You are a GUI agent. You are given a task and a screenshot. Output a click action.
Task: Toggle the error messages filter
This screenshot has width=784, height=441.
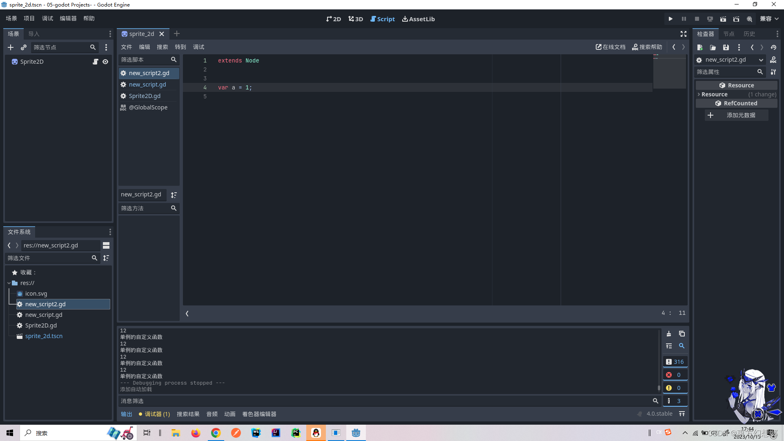tap(675, 375)
